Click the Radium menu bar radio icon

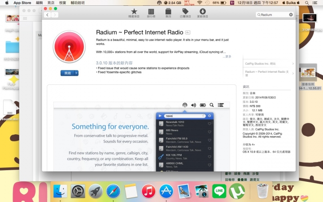pos(159,3)
